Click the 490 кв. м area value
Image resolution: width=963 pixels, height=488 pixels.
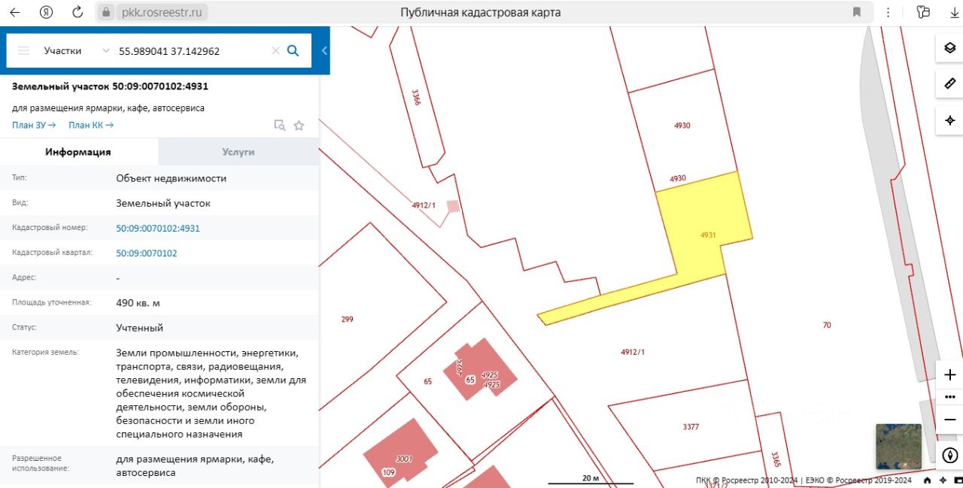coord(138,303)
